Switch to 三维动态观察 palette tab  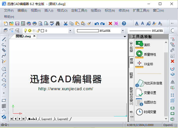point(132,96)
